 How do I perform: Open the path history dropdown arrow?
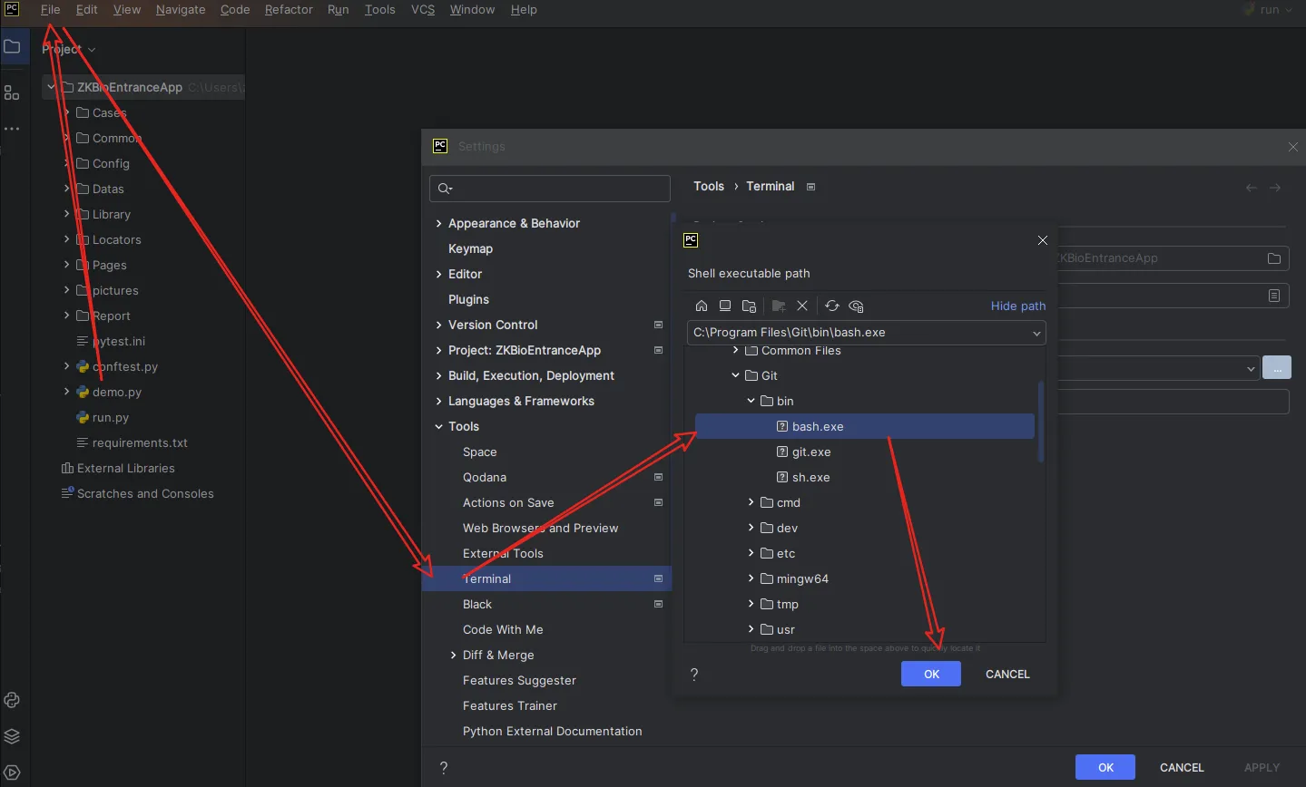click(1036, 333)
